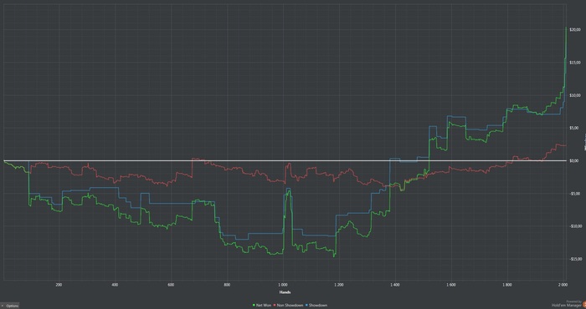Expand the Options arrow

[x=3, y=306]
